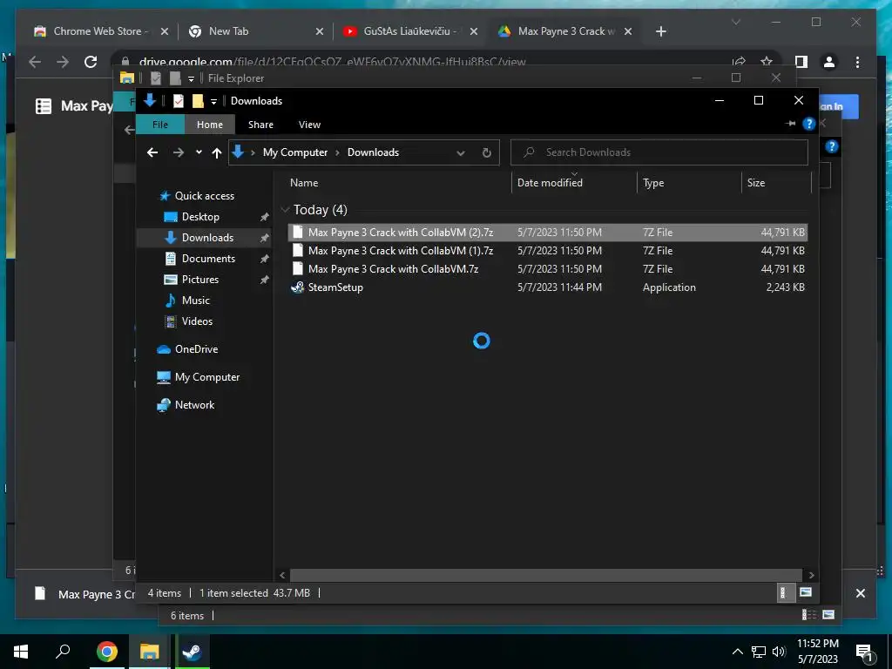Viewport: 892px width, 669px height.
Task: Open volume control in system tray
Action: click(x=779, y=652)
